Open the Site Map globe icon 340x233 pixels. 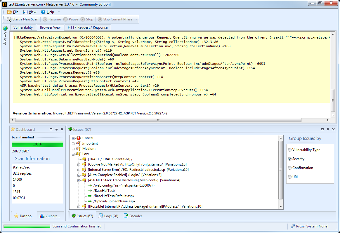coord(5,28)
